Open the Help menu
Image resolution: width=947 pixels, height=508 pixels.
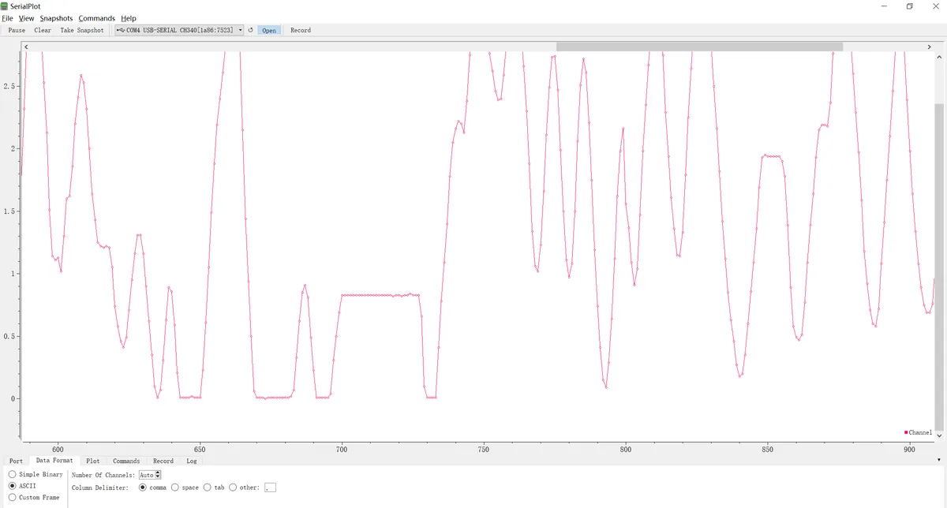pyautogui.click(x=129, y=18)
